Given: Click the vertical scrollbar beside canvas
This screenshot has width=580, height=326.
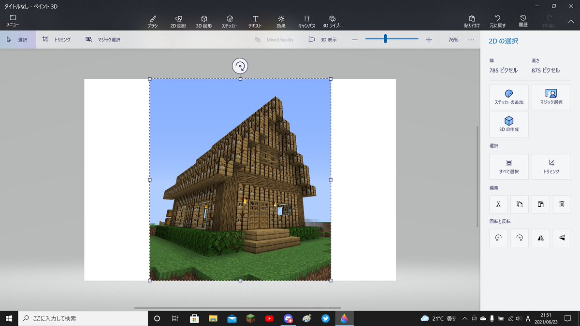Looking at the screenshot, I should pos(478,176).
